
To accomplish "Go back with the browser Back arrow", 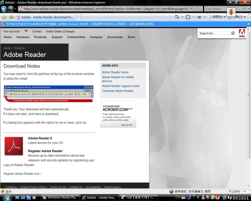I will point(4,9).
